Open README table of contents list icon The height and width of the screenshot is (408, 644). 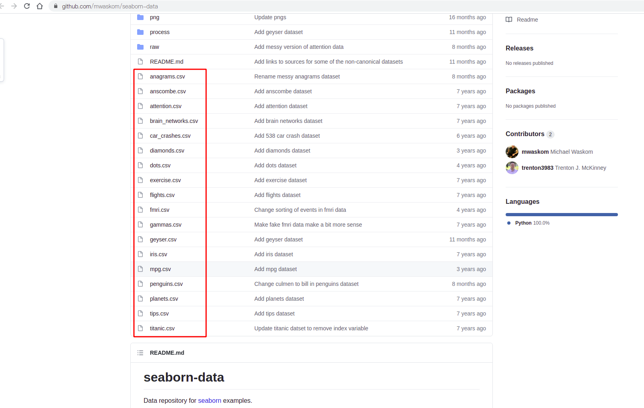[x=140, y=353]
